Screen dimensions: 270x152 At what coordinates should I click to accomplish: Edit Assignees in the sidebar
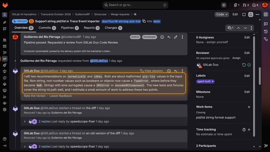pyautogui.click(x=247, y=38)
